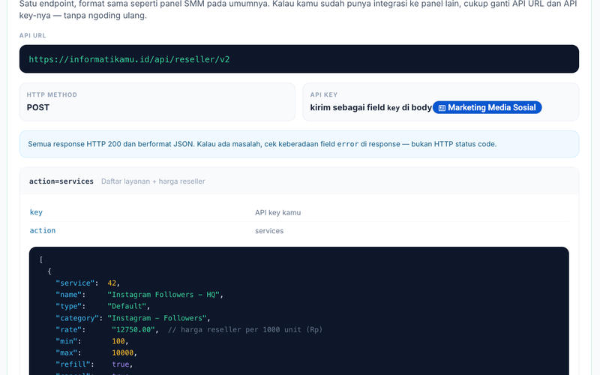Click the "type" JSON key

coord(68,306)
